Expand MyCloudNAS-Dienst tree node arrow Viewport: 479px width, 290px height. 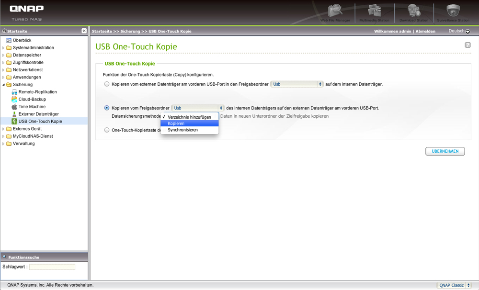[x=3, y=136]
